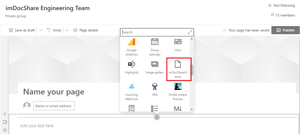This screenshot has width=300, height=134.
Task: Click Not following to follow the site
Action: [284, 6]
